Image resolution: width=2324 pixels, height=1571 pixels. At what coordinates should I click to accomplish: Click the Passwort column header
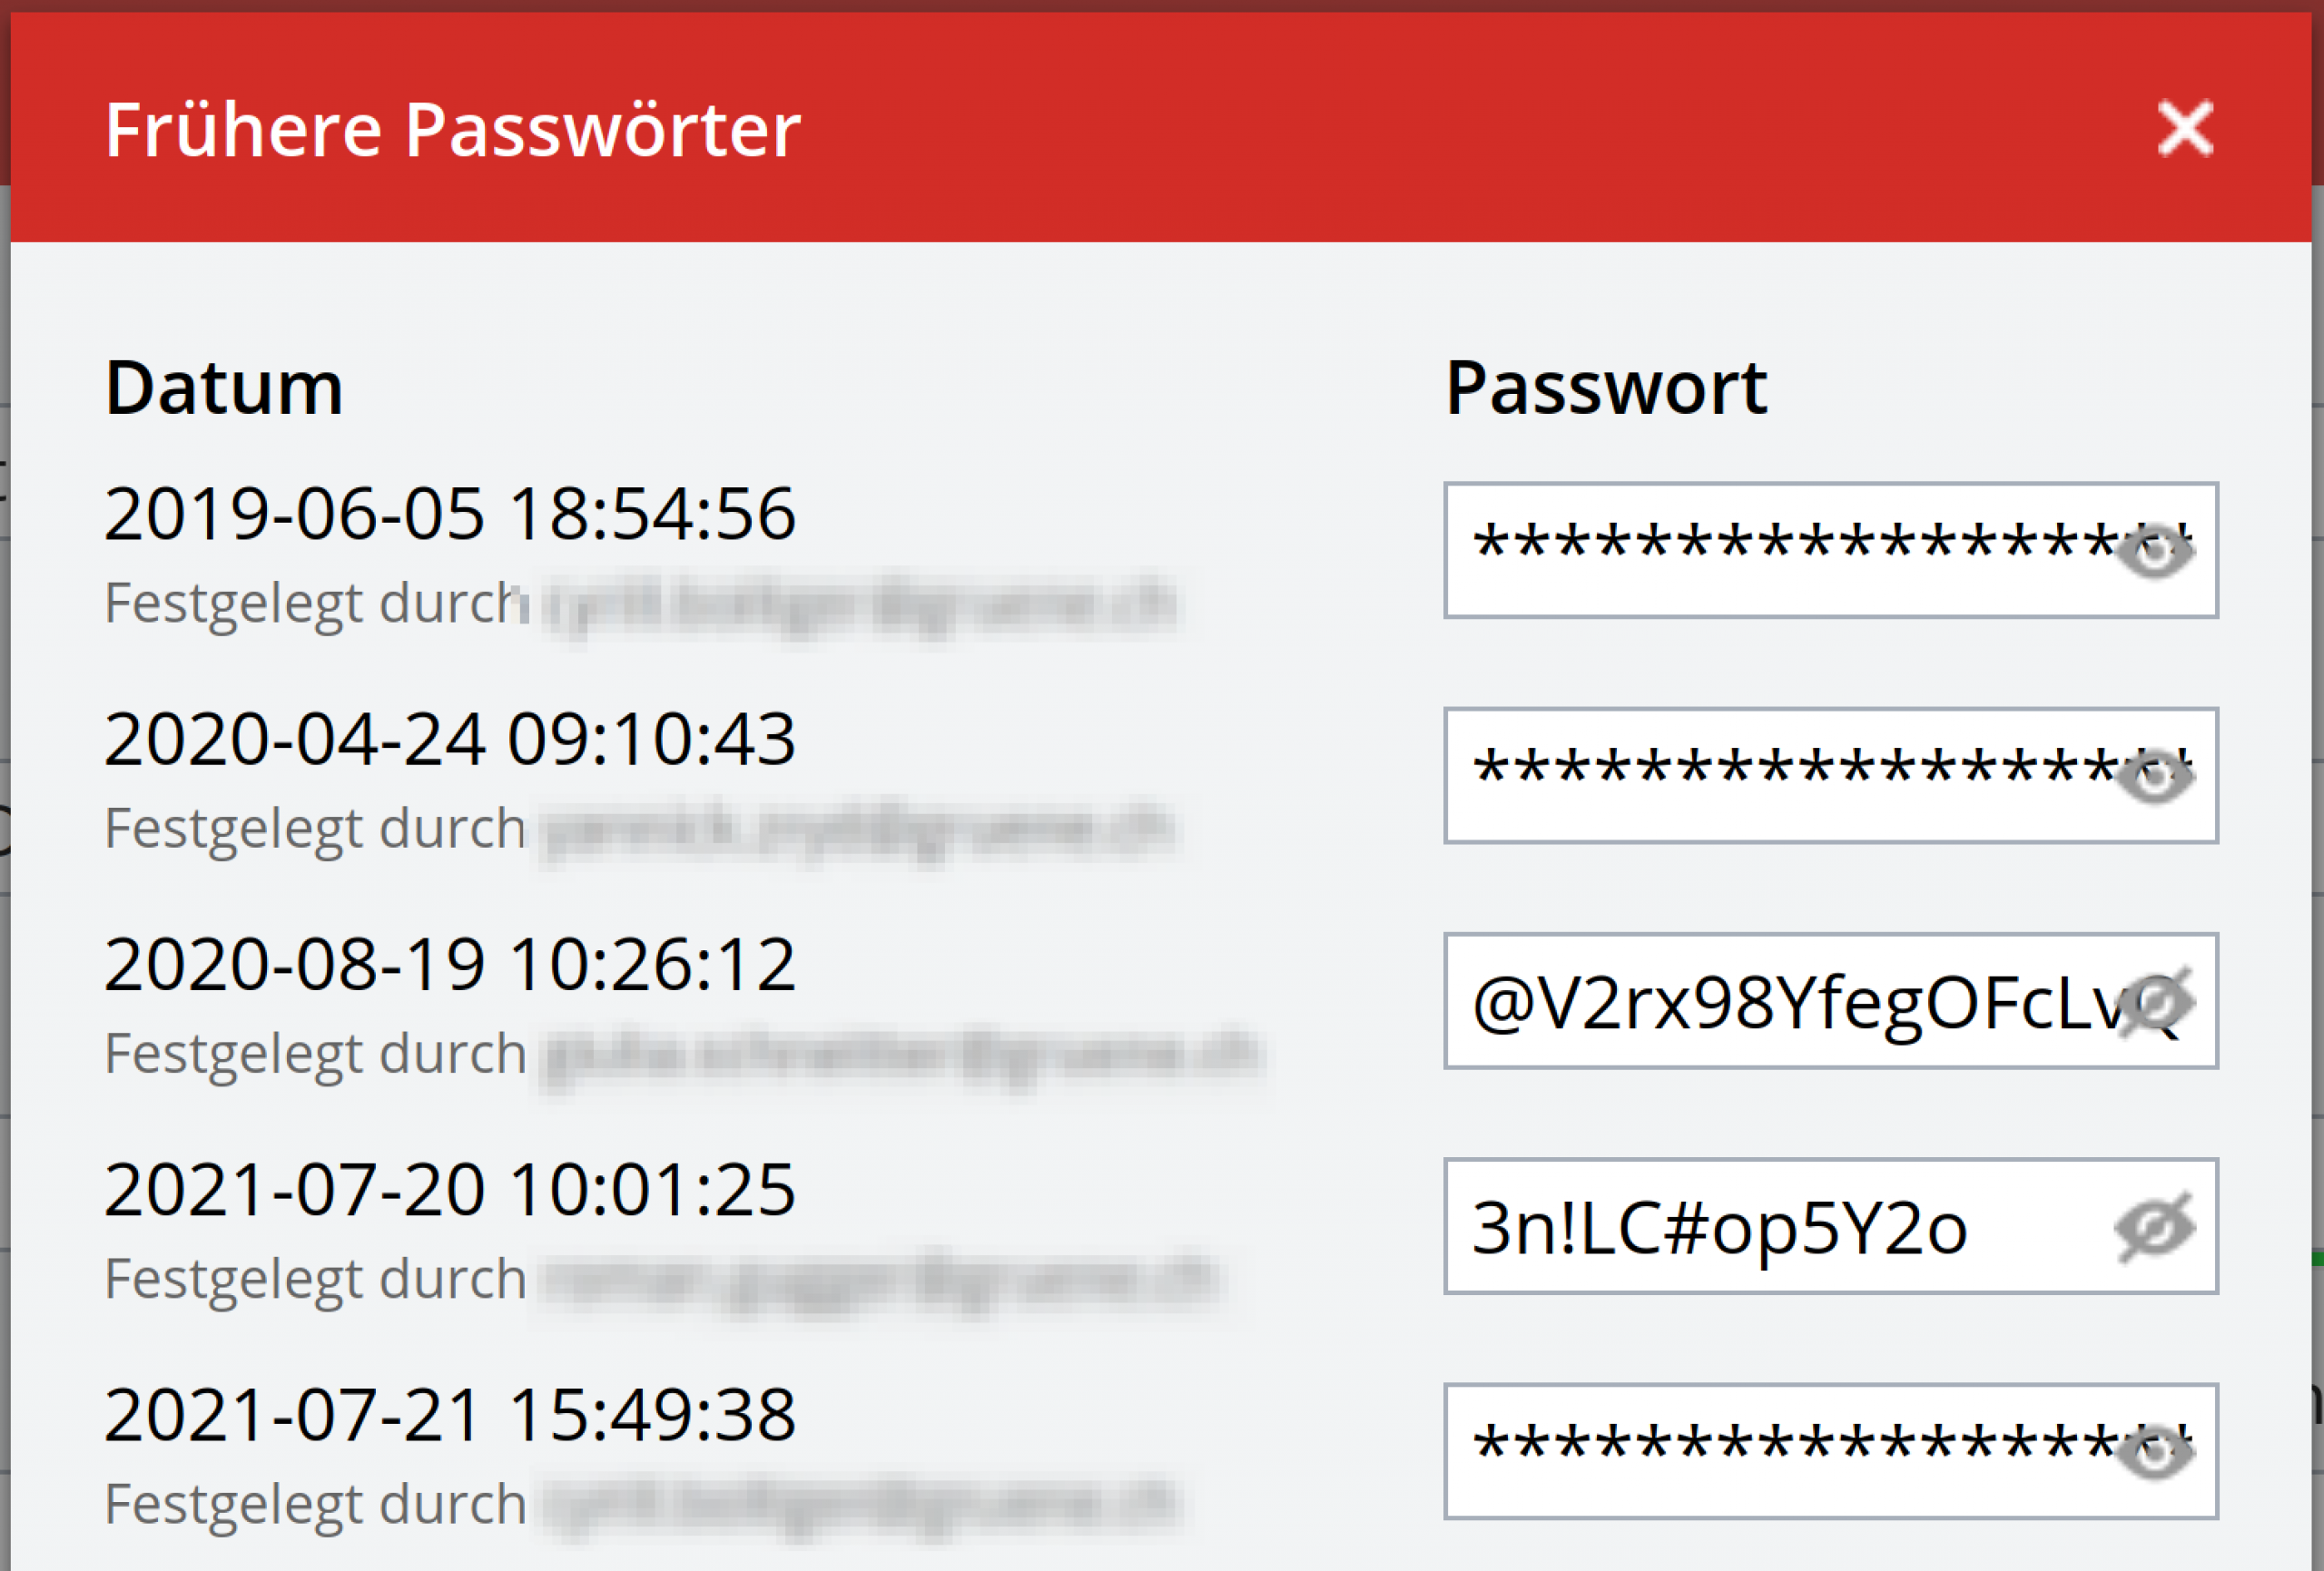1606,387
